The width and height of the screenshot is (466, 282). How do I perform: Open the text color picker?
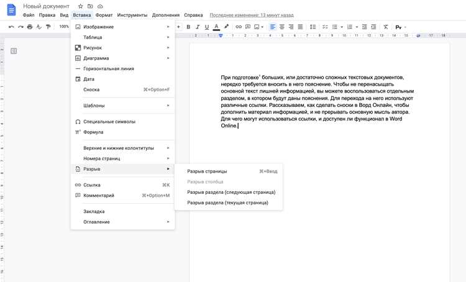(216, 27)
